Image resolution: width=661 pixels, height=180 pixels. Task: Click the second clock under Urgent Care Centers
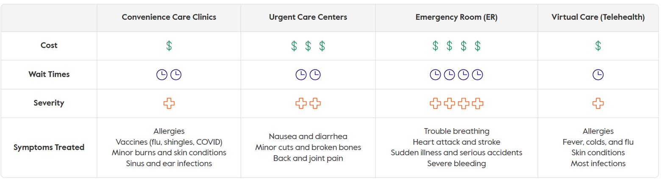point(315,75)
